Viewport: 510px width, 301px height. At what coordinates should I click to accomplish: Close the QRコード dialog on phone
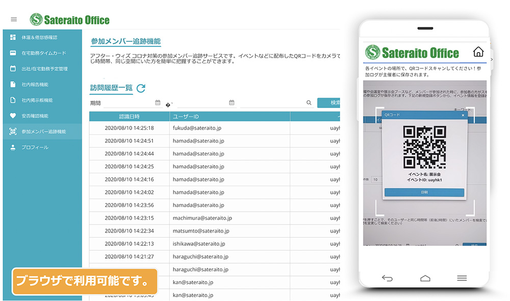point(463,115)
